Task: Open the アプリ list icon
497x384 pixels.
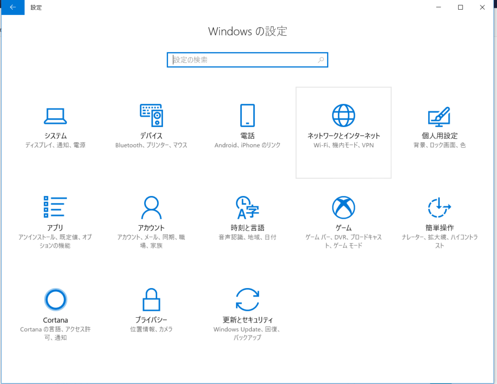Action: point(55,207)
